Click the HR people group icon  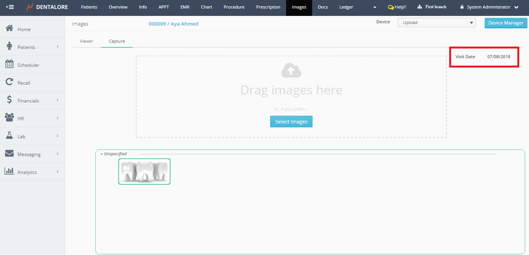coord(9,118)
